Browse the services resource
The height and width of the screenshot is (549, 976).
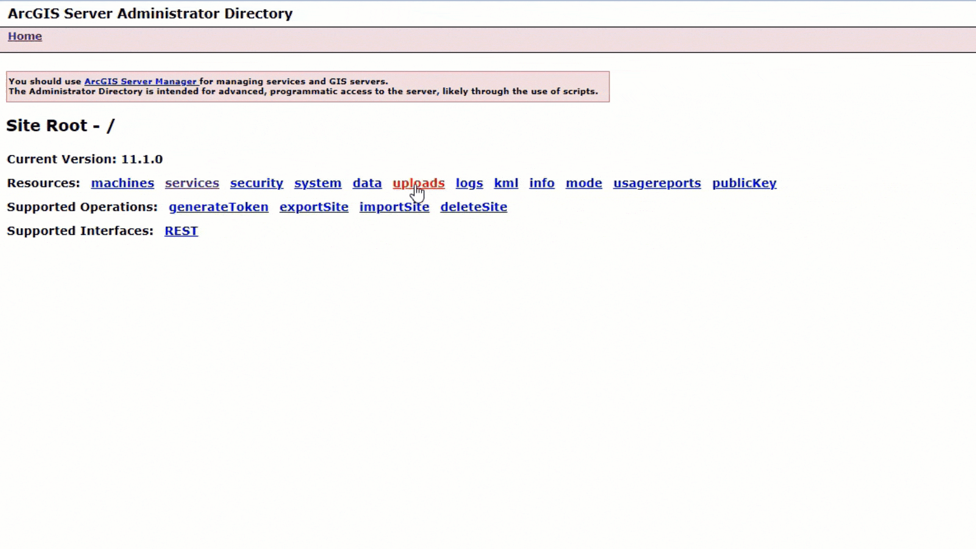point(192,183)
